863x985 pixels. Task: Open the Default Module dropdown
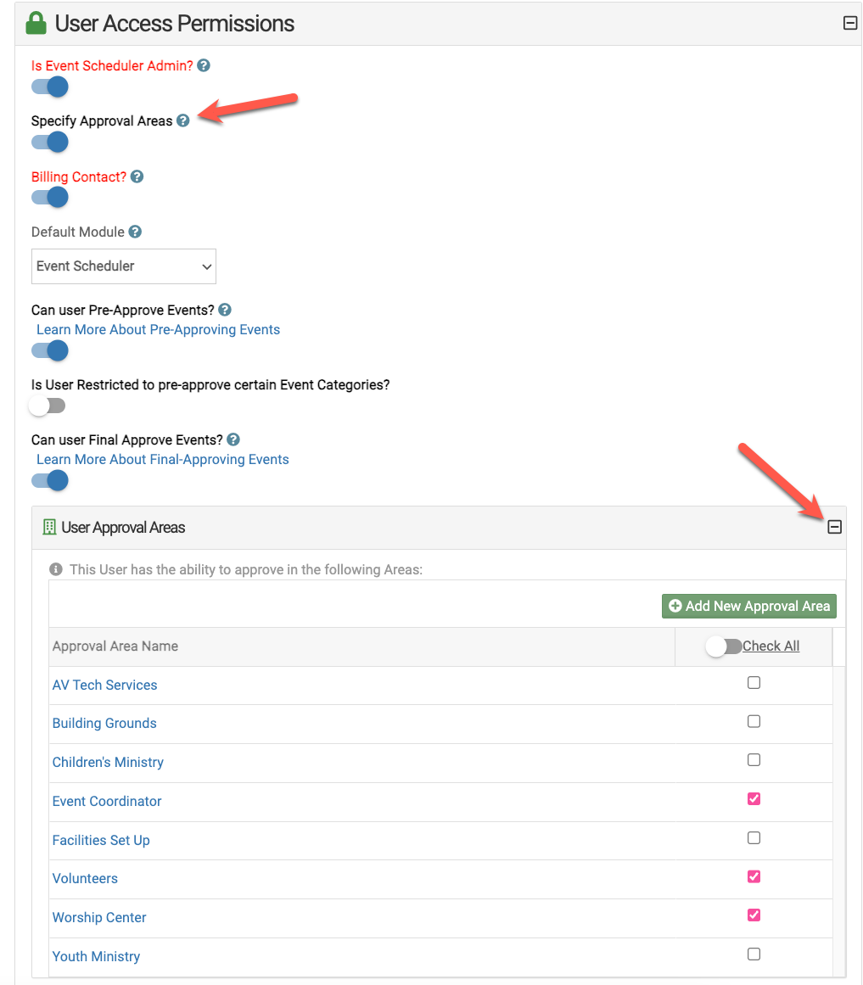coord(123,266)
